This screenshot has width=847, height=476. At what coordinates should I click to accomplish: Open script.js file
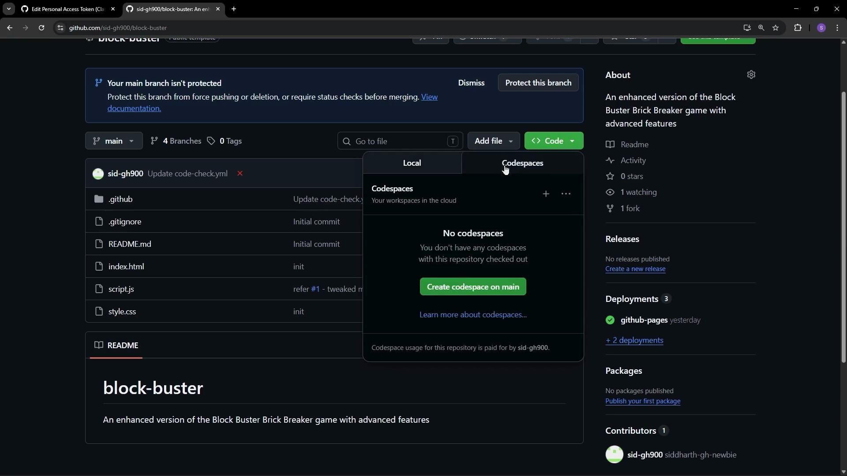[x=121, y=289]
